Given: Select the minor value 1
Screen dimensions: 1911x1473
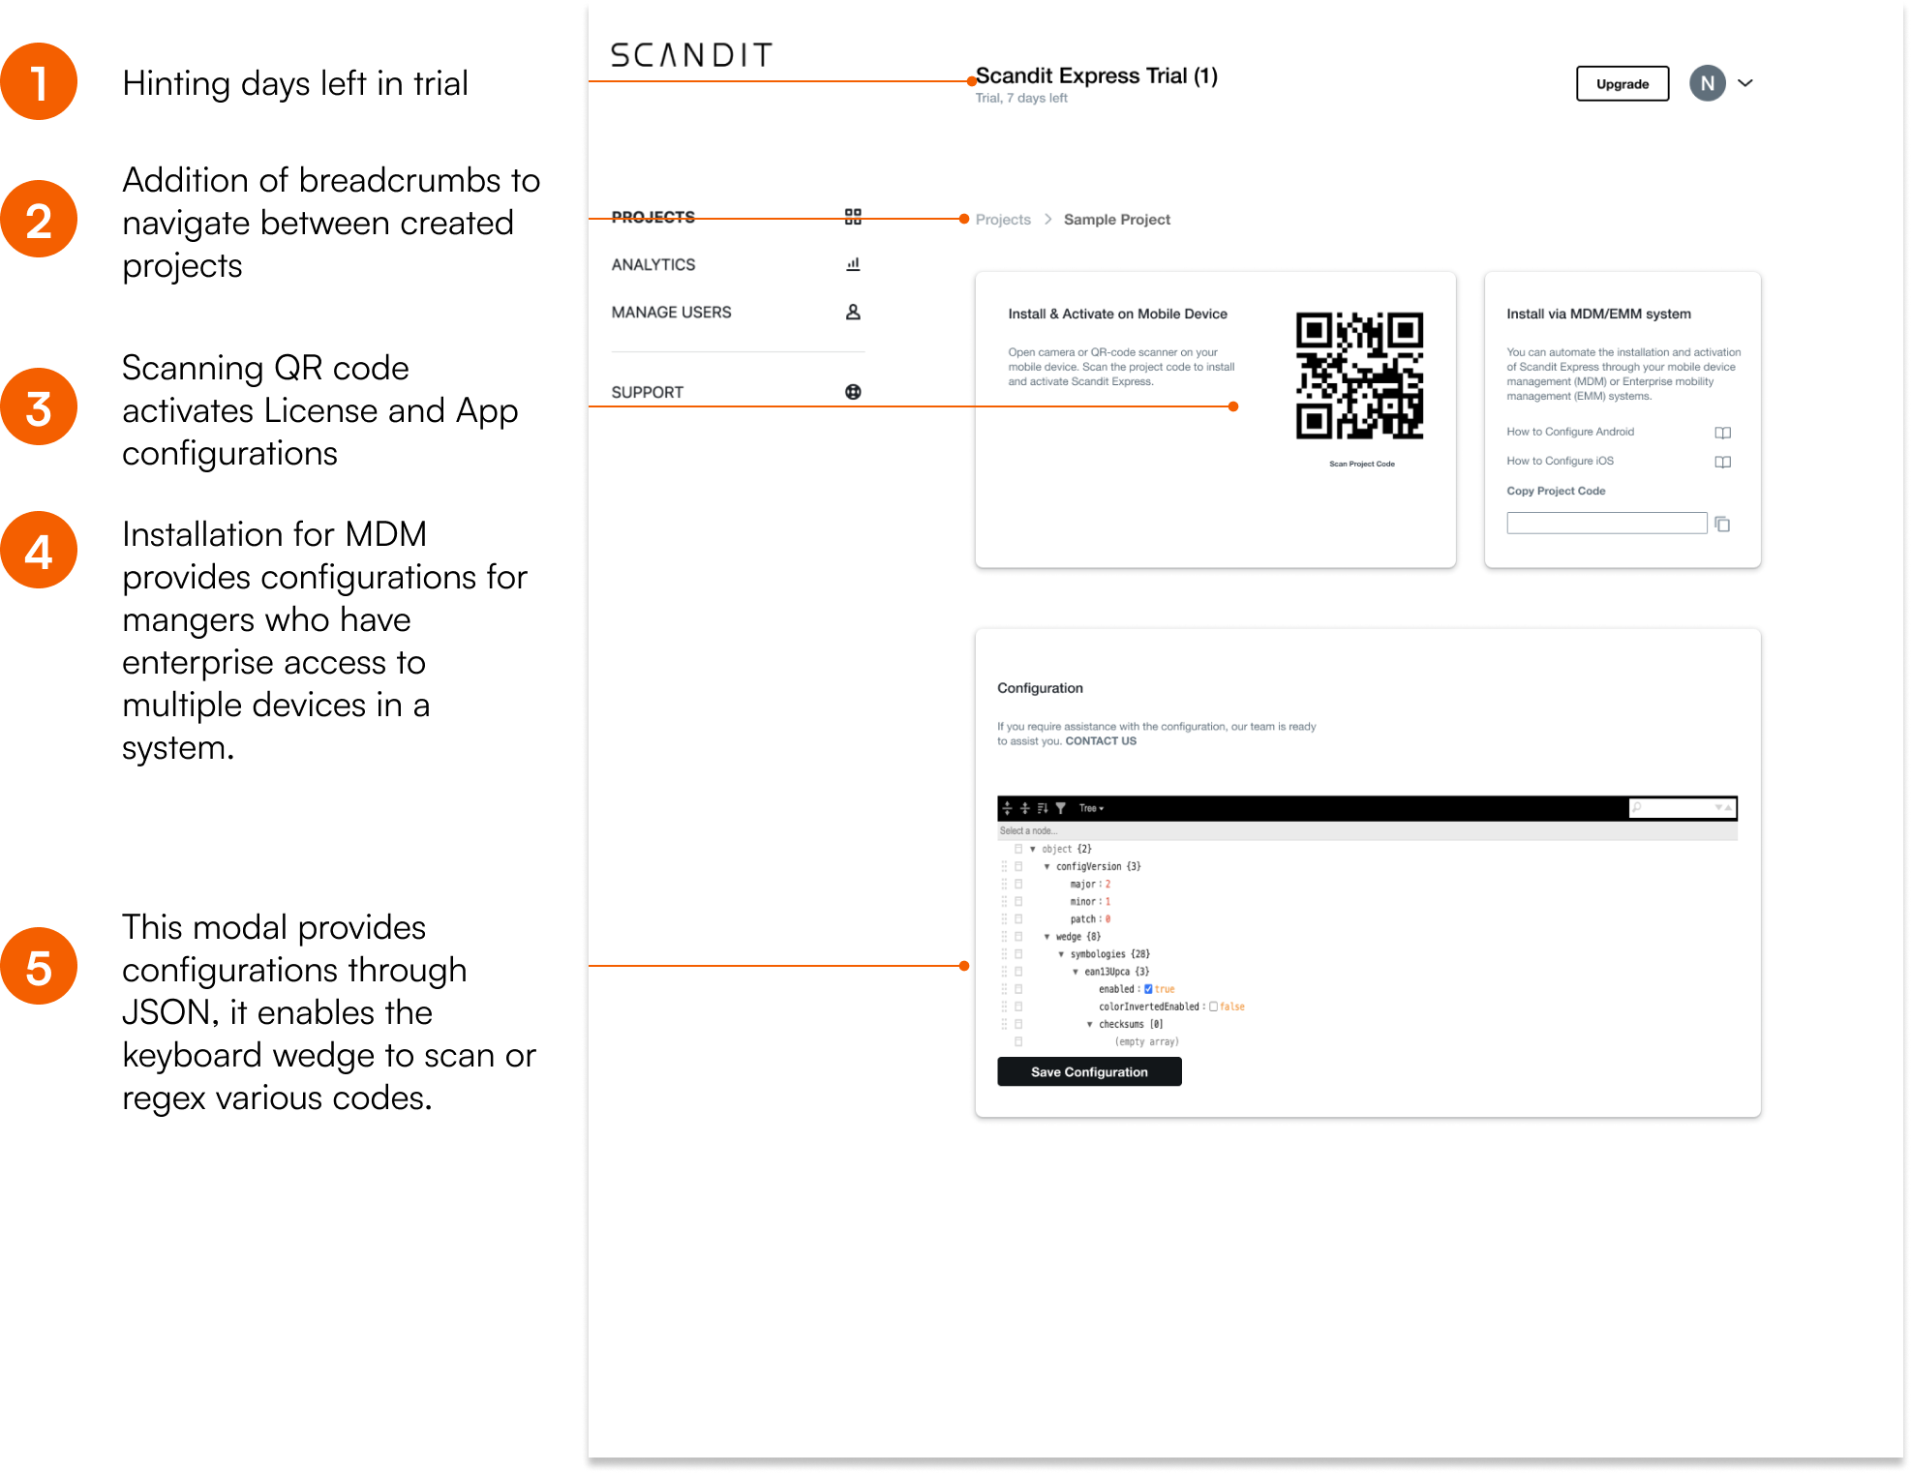Looking at the screenshot, I should coord(1107,902).
